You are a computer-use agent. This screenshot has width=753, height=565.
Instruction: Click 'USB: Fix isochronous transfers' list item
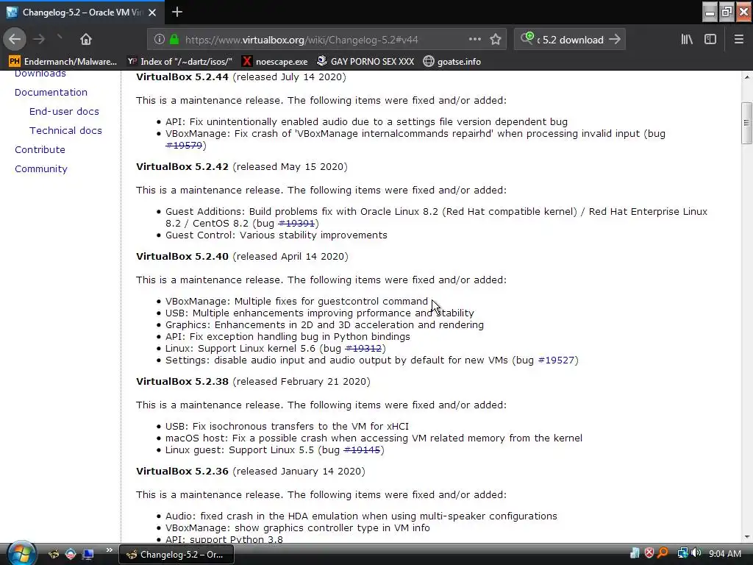(288, 427)
